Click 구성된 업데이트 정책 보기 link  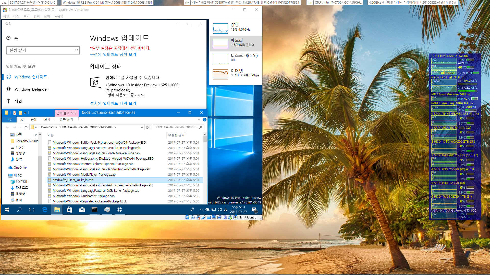click(x=113, y=54)
